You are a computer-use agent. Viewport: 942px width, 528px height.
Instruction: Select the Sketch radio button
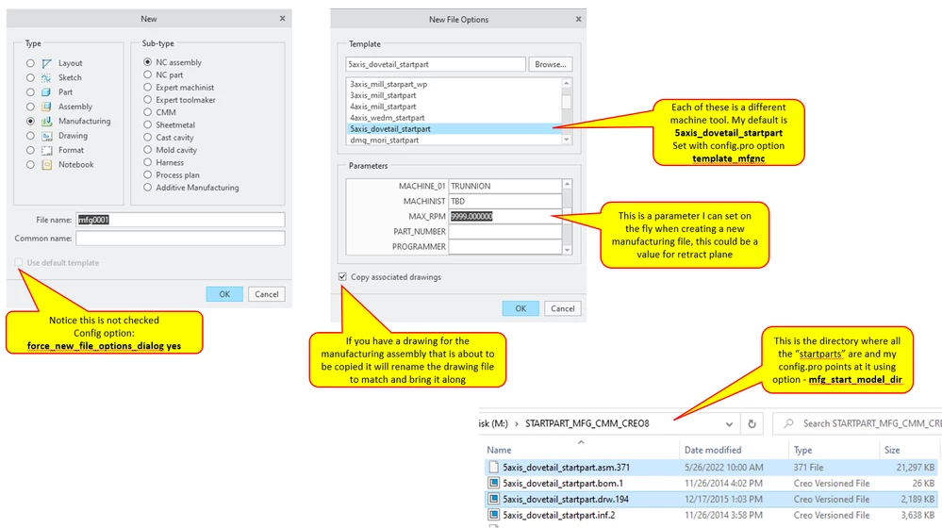[30, 77]
